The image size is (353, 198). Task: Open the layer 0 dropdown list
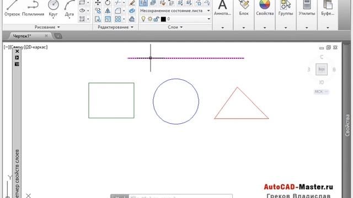click(x=208, y=19)
